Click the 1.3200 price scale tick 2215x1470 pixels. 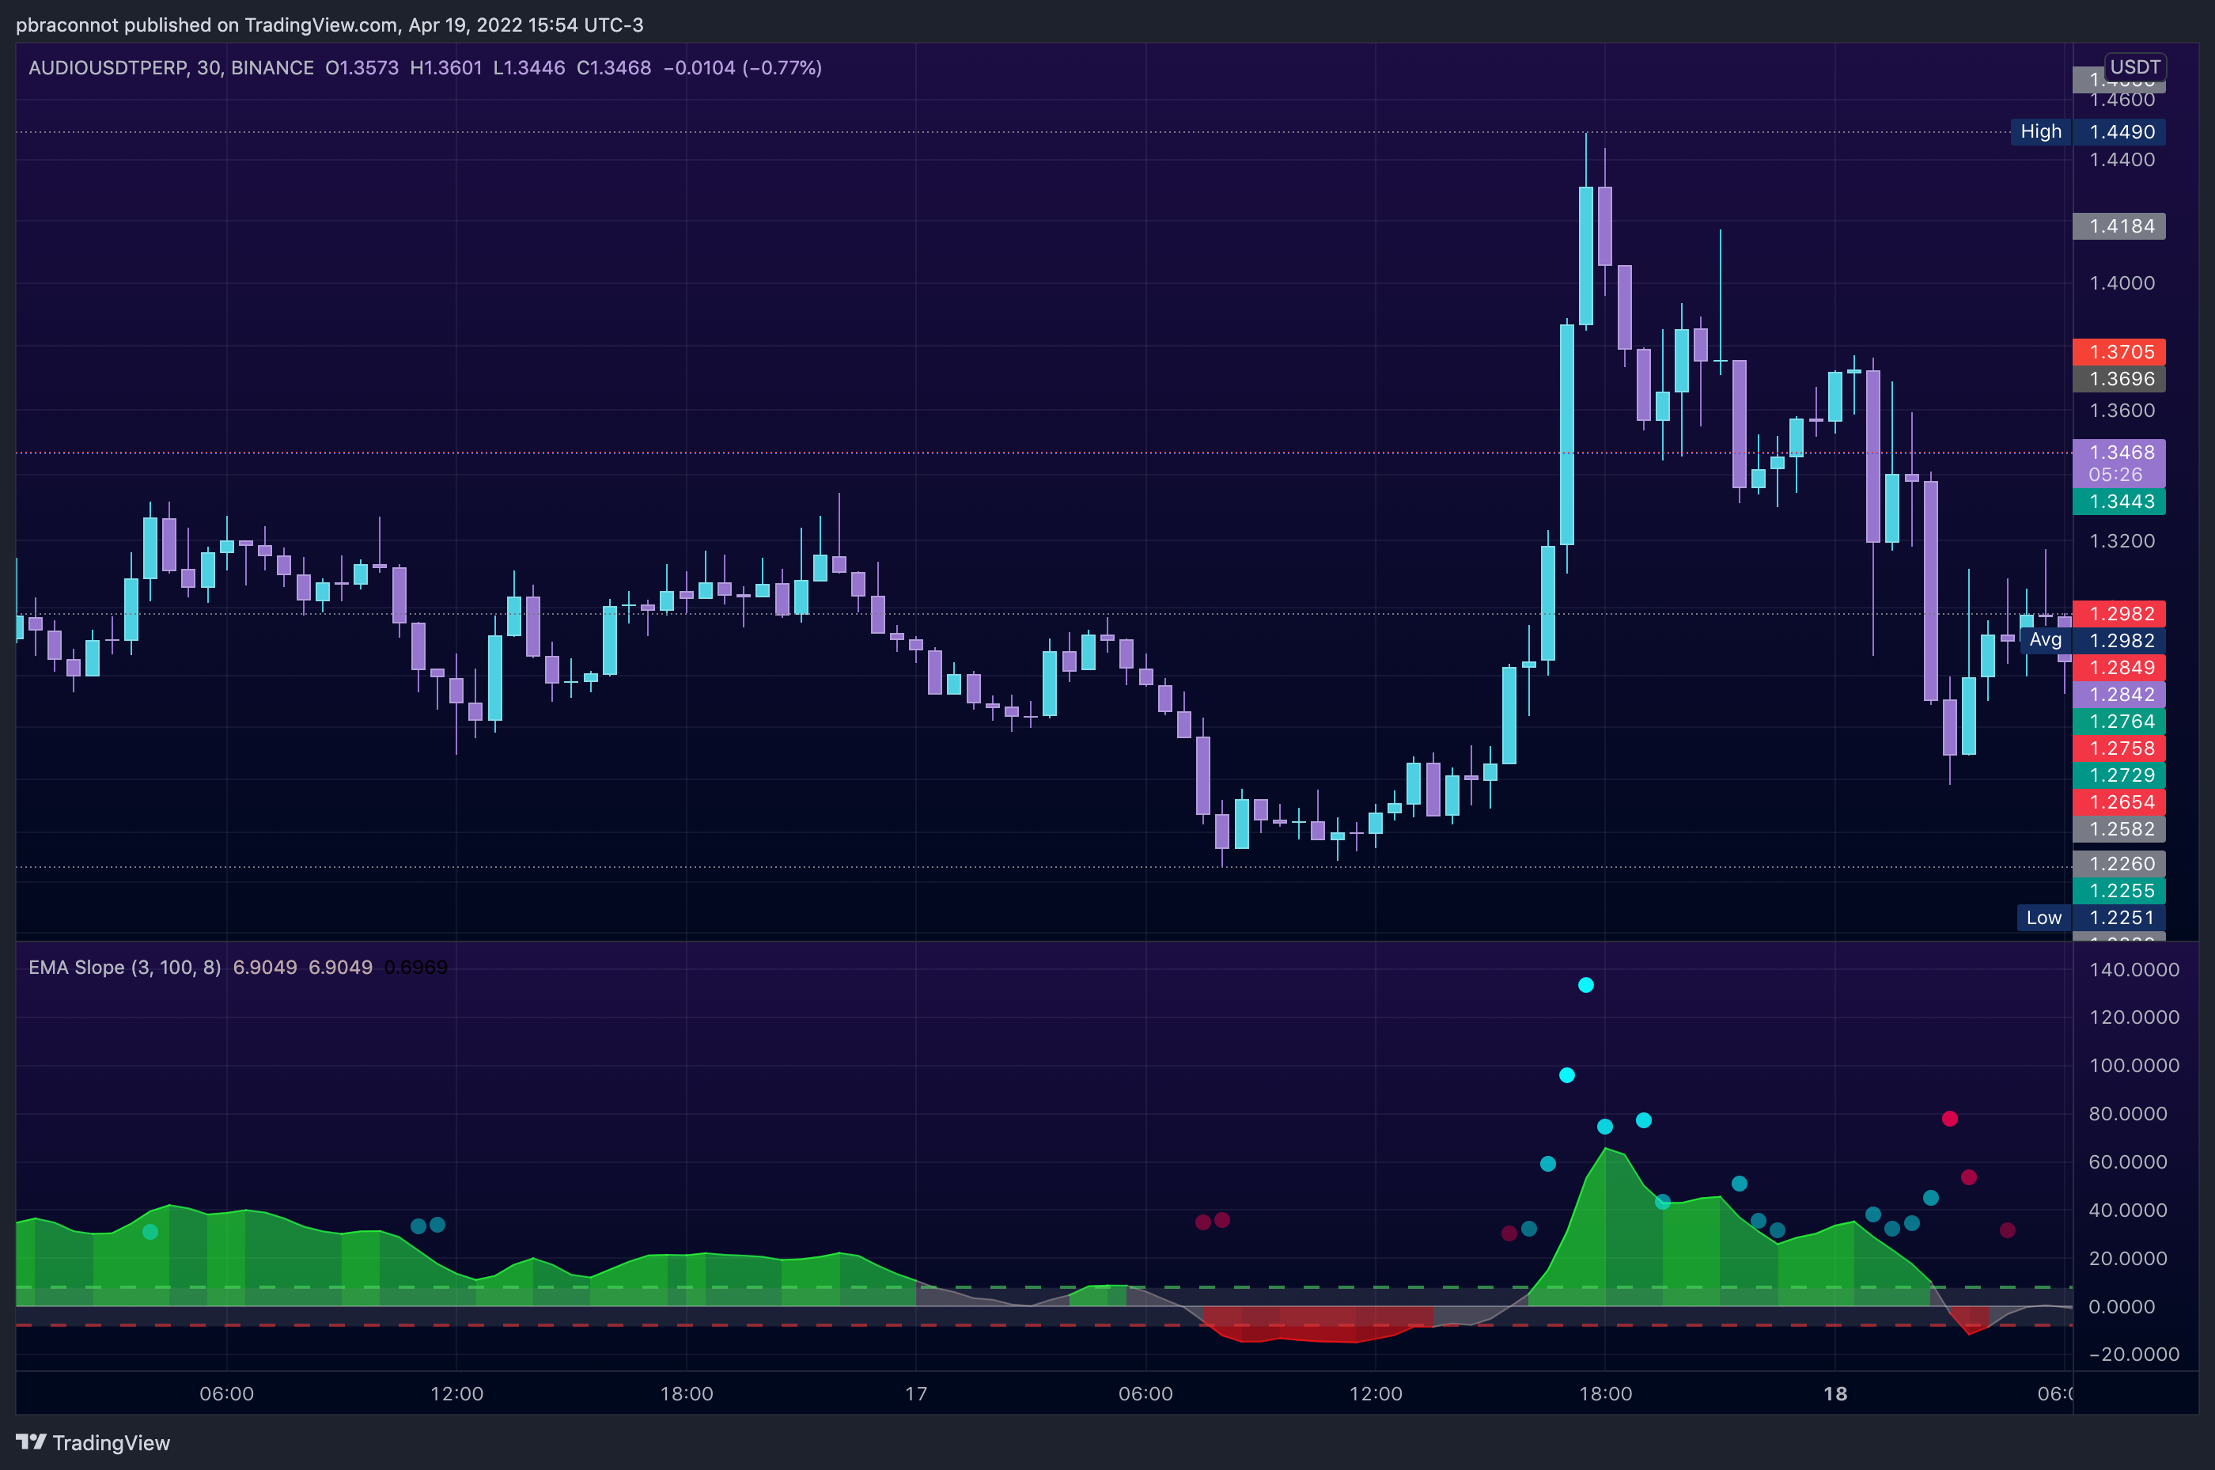(x=2122, y=541)
